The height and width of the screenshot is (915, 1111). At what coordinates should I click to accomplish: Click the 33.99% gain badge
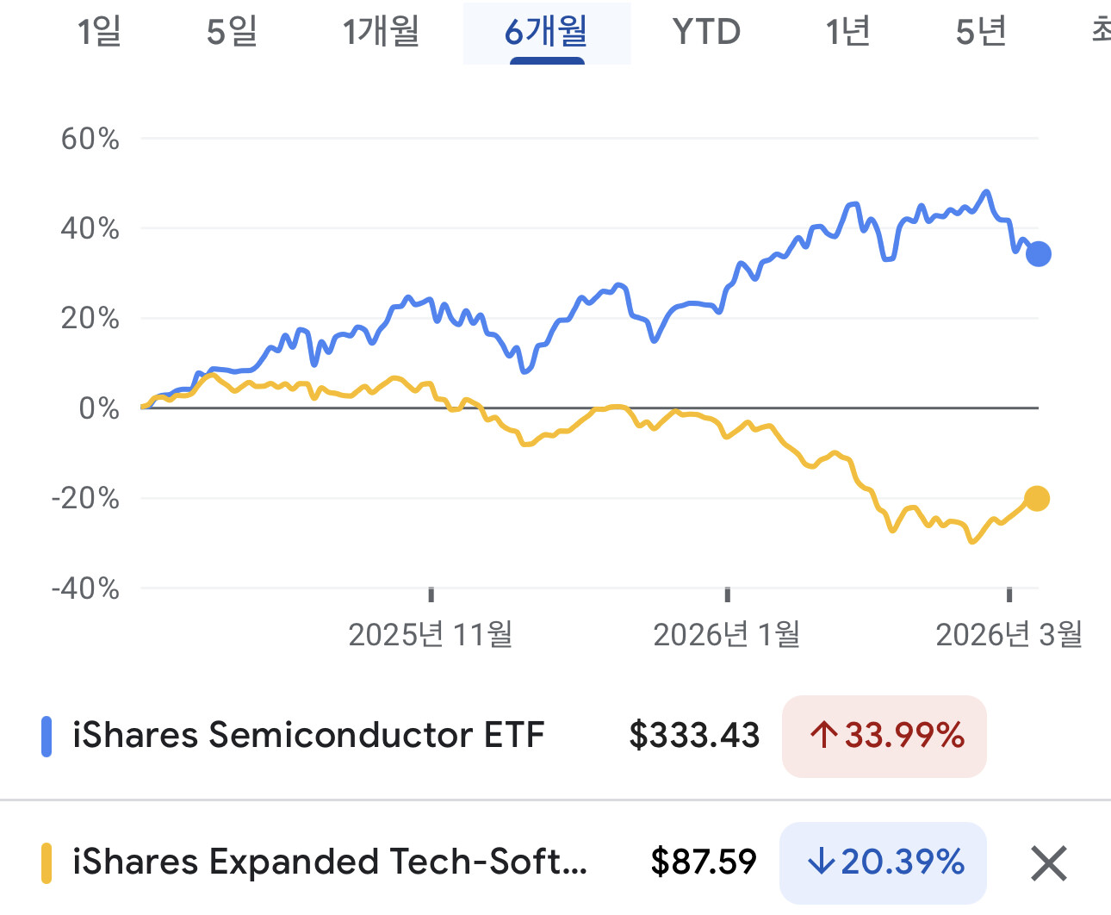click(x=884, y=736)
